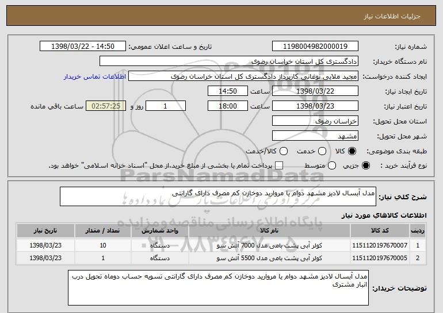Click the استان محل تحویل field
Image resolution: width=443 pixels, height=313 pixels.
315,121
